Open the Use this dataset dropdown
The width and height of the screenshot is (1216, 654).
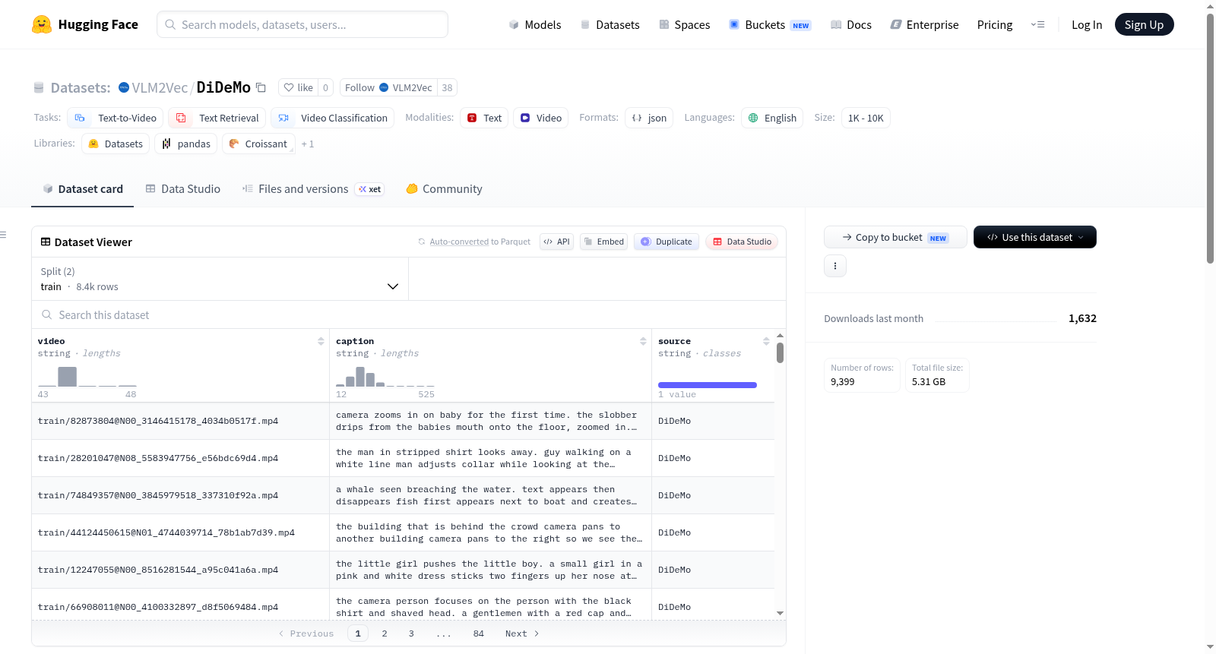coord(1035,237)
